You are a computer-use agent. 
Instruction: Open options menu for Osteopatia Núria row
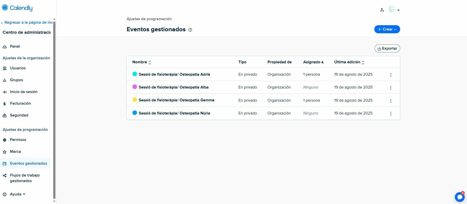(x=391, y=113)
